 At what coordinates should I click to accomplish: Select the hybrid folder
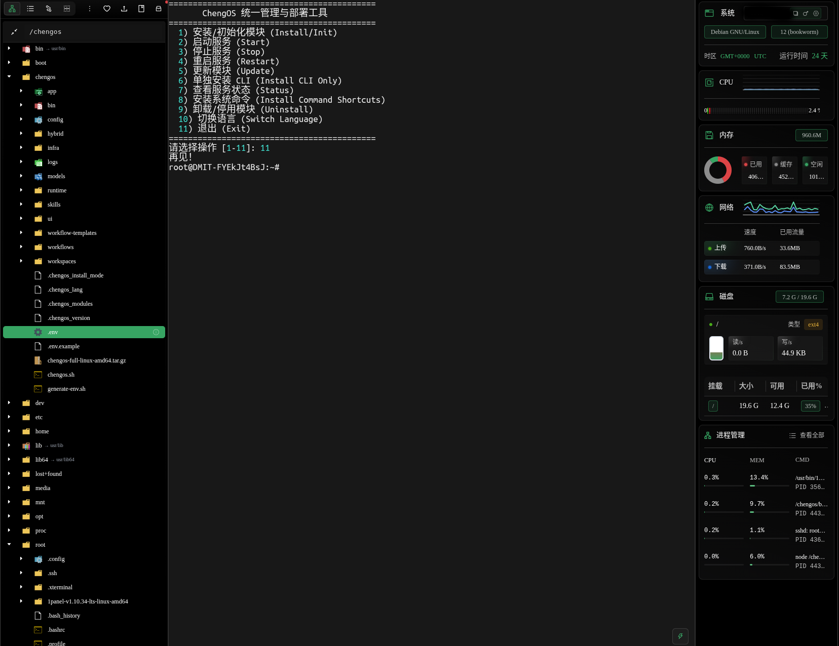(x=84, y=134)
